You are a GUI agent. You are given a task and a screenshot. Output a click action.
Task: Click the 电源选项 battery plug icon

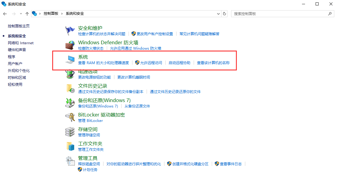tap(70, 74)
